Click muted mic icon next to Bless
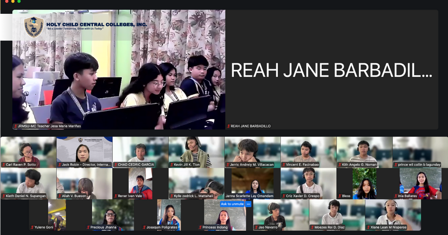The width and height of the screenshot is (448, 235). (x=340, y=196)
